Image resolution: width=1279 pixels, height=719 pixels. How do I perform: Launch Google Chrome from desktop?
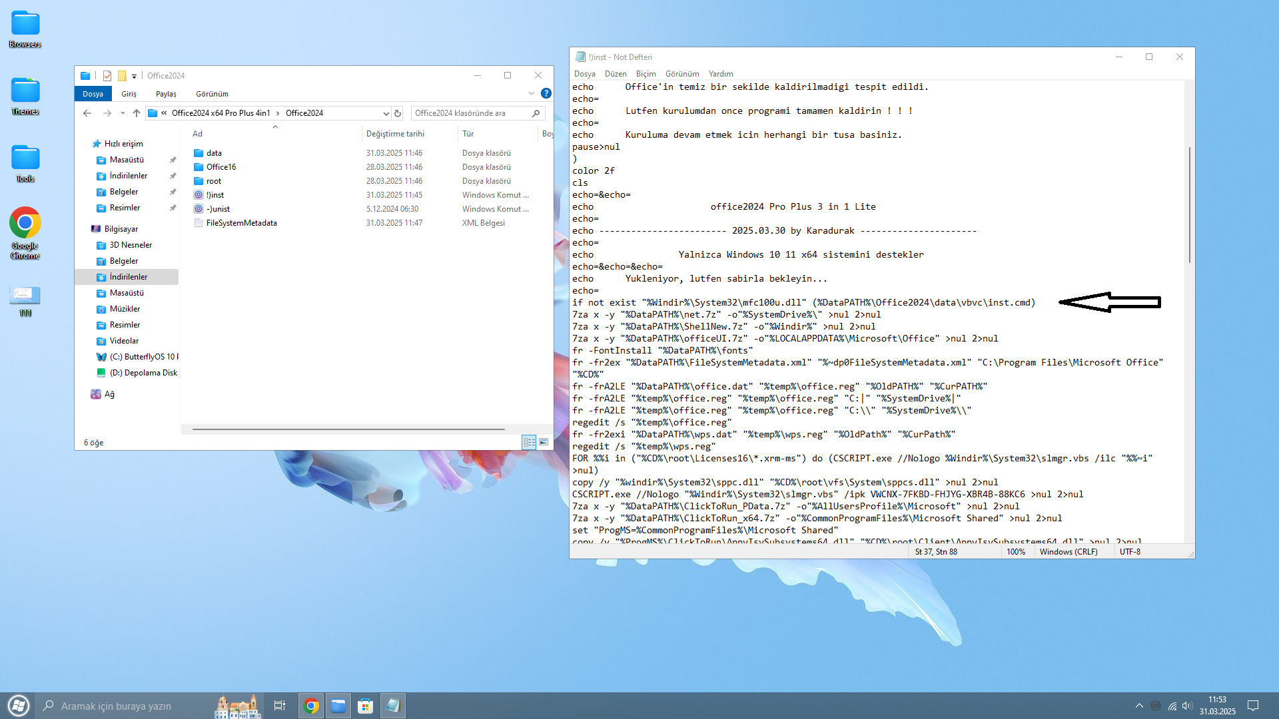[x=25, y=232]
